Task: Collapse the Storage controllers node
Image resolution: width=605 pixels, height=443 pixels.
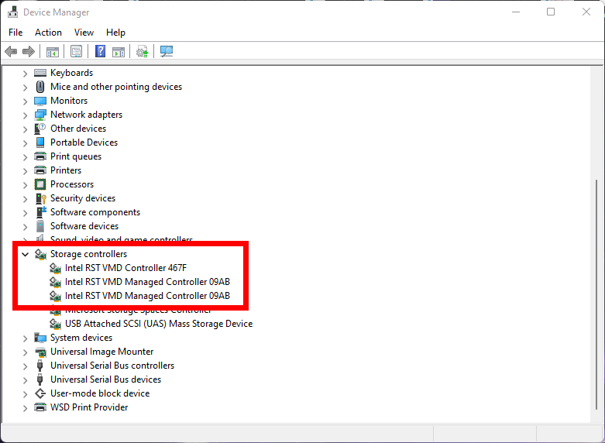Action: [x=25, y=254]
